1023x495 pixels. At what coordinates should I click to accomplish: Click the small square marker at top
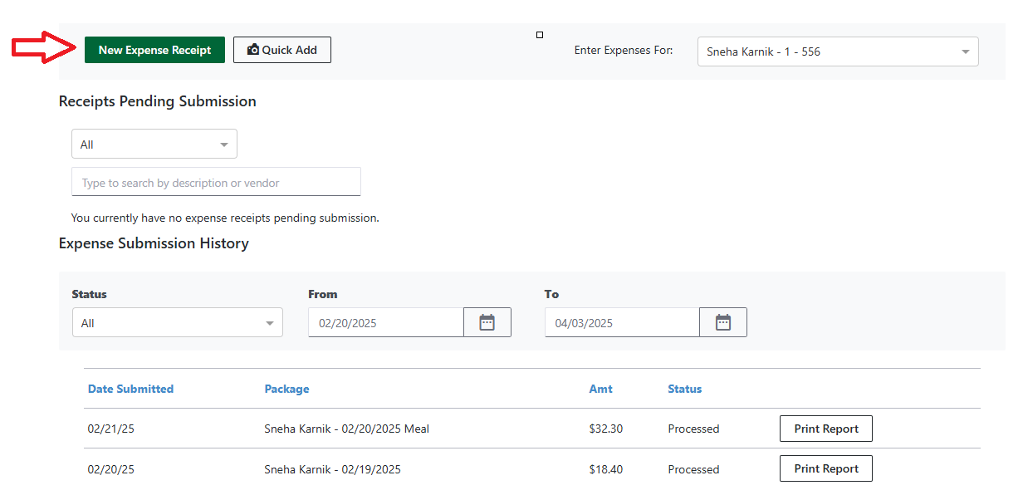540,35
